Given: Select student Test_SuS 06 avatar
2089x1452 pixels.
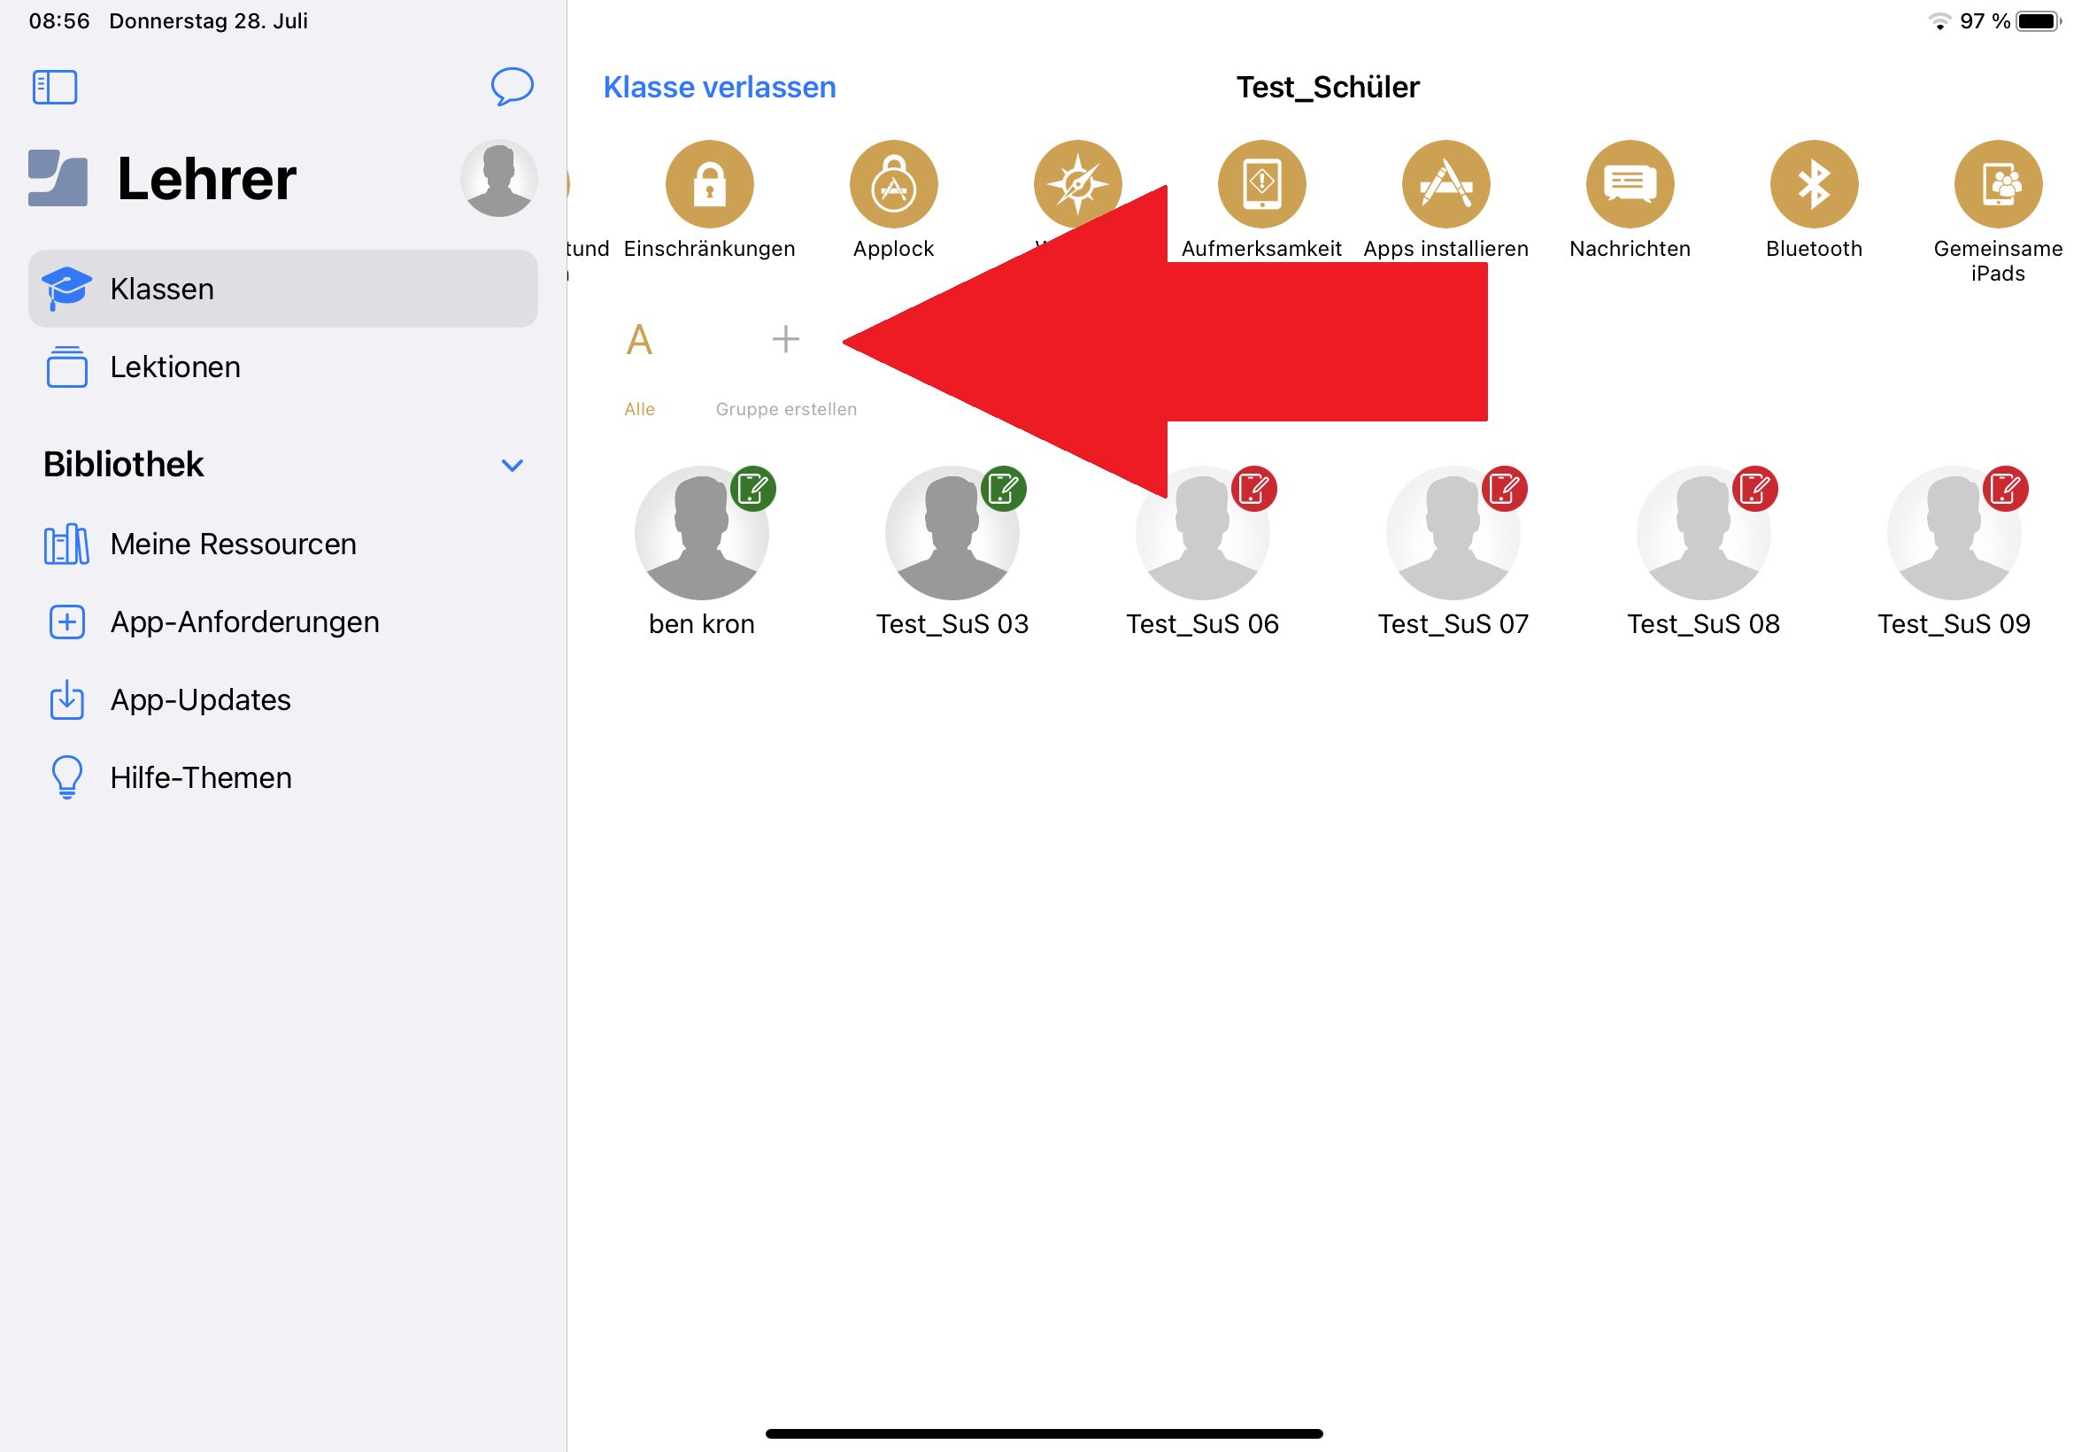Looking at the screenshot, I should (x=1202, y=533).
